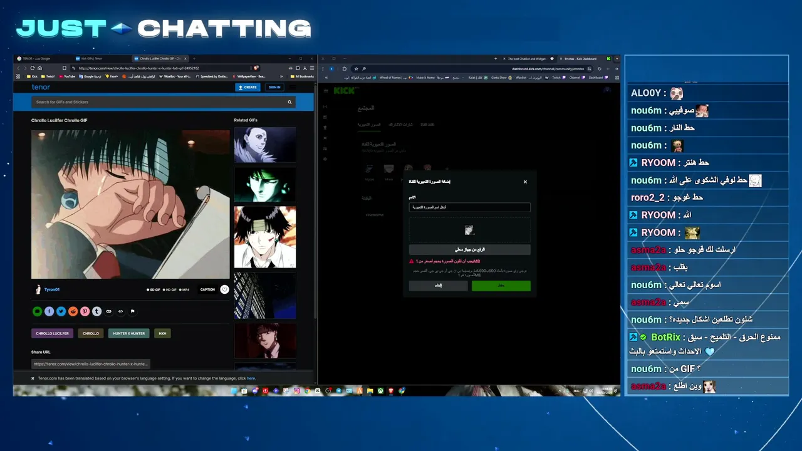
Task: Close the add-emote dialog with X
Action: (525, 182)
